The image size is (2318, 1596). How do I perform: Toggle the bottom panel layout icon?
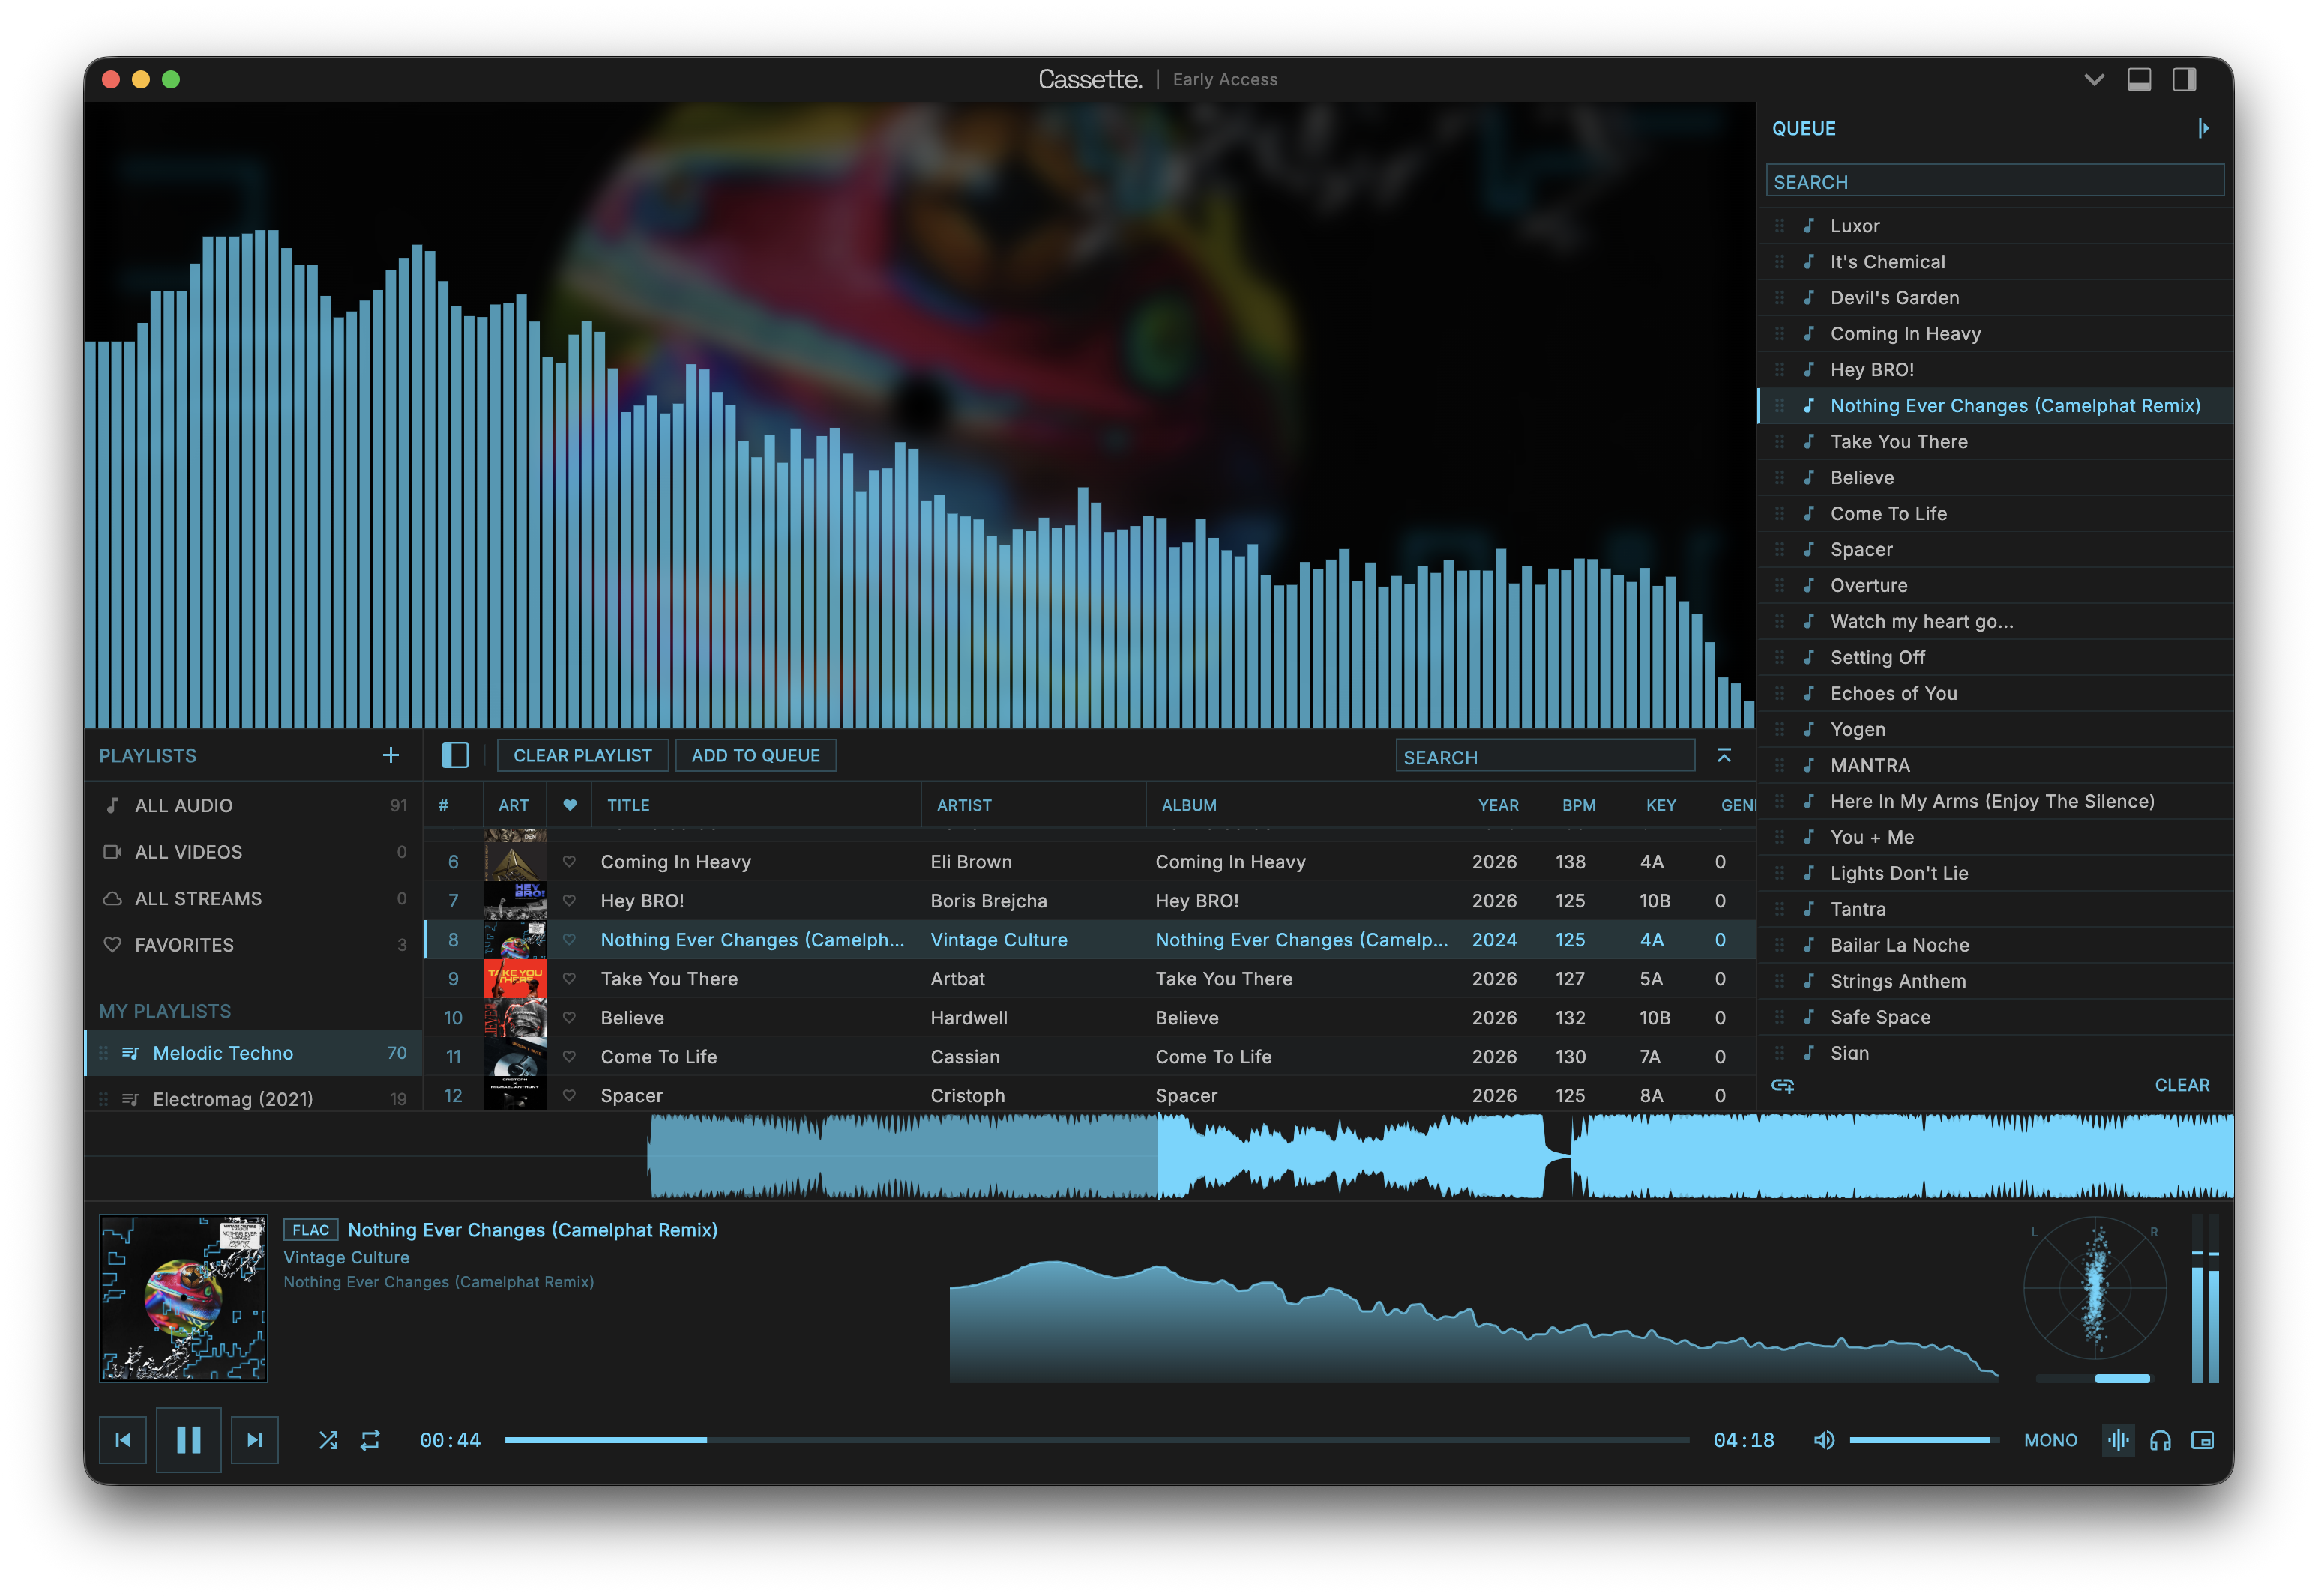[x=2139, y=80]
